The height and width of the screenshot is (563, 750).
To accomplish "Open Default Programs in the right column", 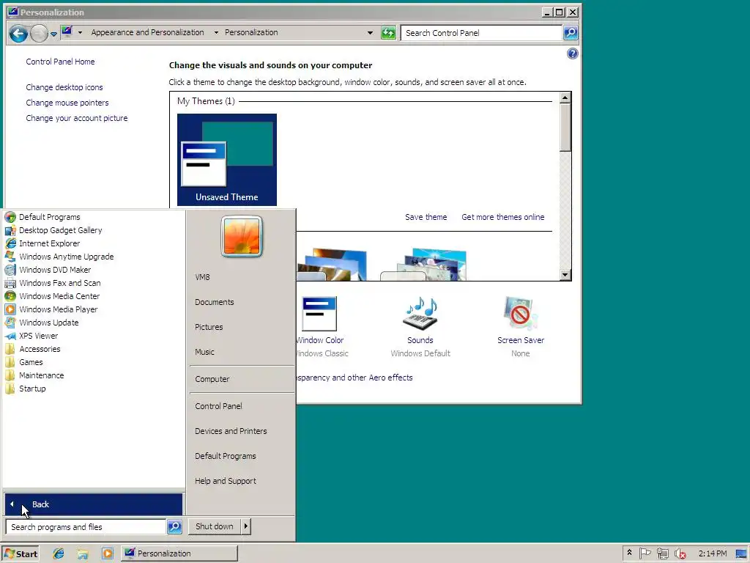I will pyautogui.click(x=226, y=456).
